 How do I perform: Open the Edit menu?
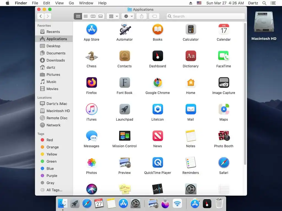tap(47, 3)
